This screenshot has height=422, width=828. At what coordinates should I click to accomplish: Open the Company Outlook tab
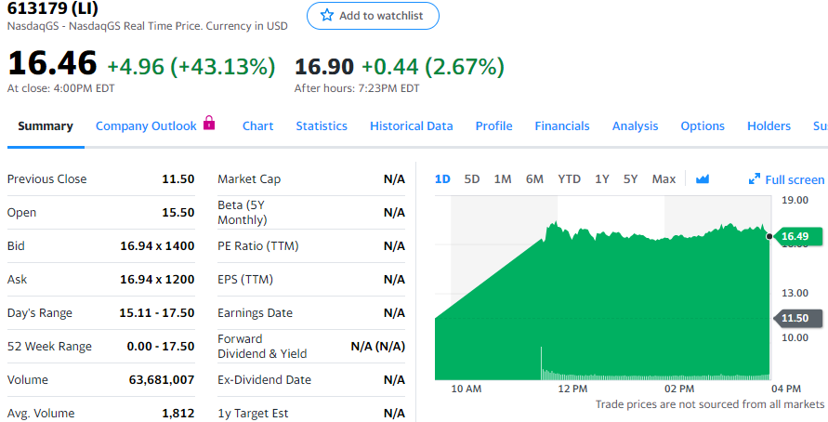[146, 126]
